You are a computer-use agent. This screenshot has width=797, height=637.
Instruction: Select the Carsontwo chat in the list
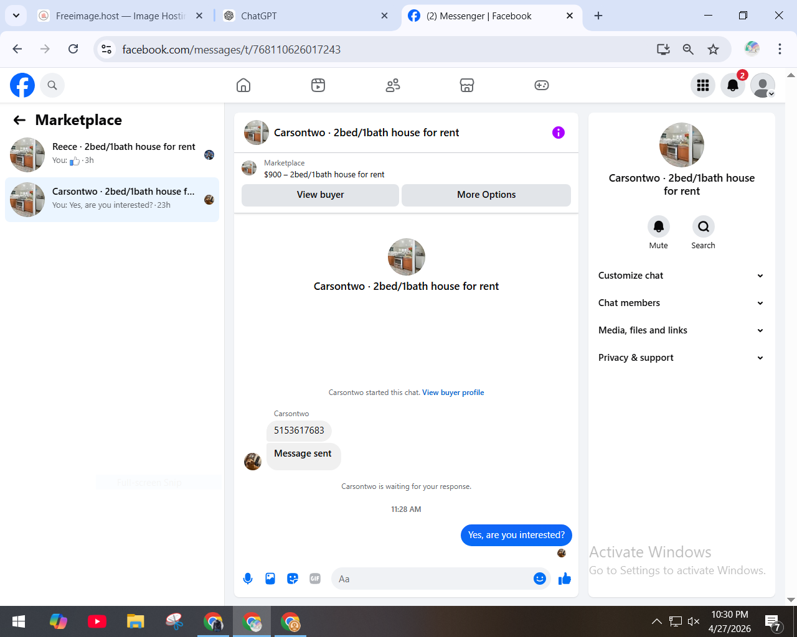[x=112, y=200]
